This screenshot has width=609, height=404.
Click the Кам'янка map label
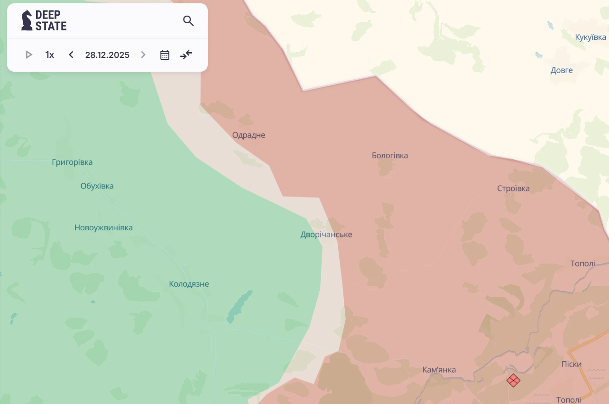click(x=439, y=370)
